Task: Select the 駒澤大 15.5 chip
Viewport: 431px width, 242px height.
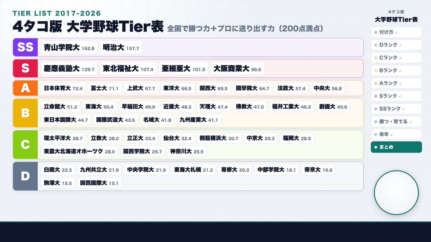Action: tap(58, 183)
